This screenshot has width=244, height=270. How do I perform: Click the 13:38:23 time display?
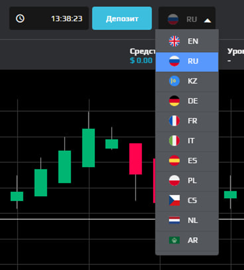[67, 19]
